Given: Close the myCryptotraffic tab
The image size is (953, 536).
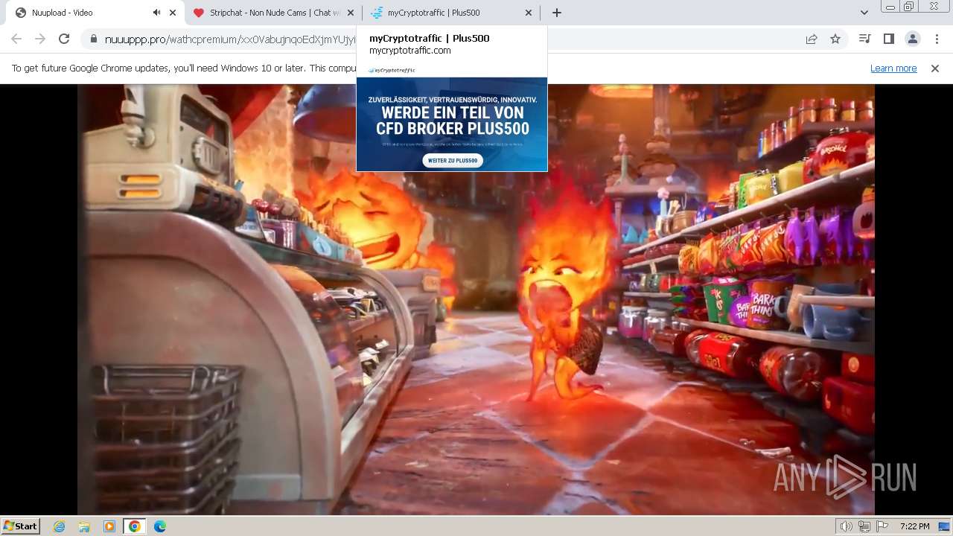Looking at the screenshot, I should point(529,13).
